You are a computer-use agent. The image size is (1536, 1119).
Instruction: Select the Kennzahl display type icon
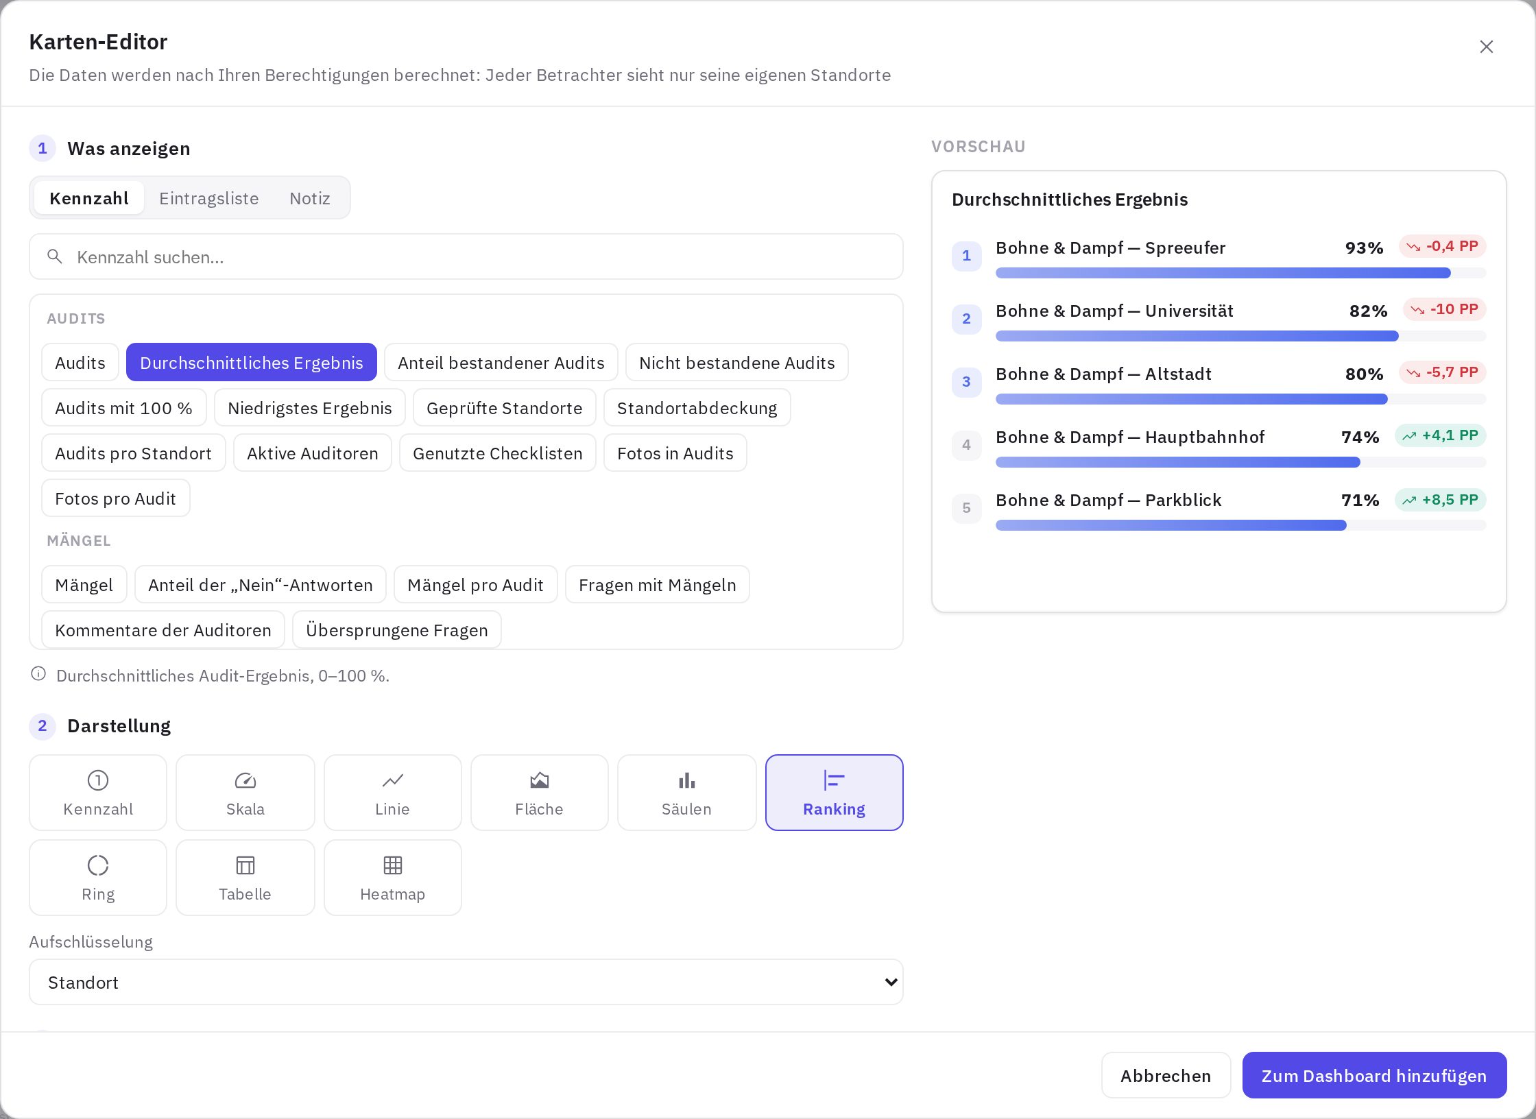click(98, 780)
